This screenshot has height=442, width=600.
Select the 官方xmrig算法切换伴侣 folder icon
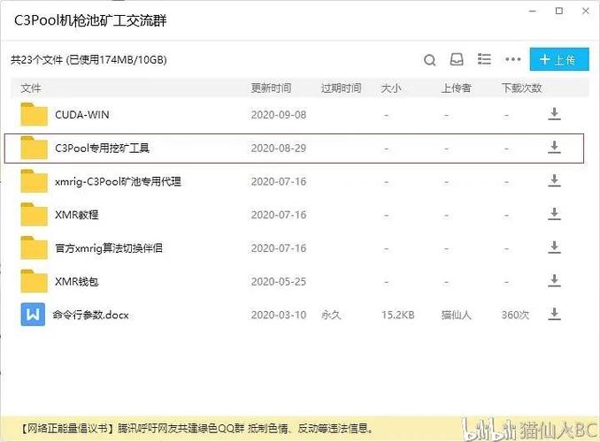(x=34, y=248)
